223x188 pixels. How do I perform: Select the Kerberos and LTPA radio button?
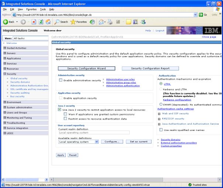tap(161, 89)
